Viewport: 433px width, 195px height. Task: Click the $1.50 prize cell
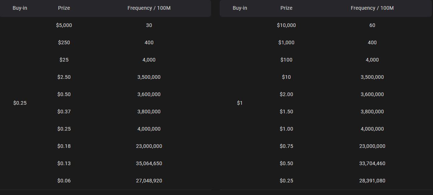(x=287, y=112)
